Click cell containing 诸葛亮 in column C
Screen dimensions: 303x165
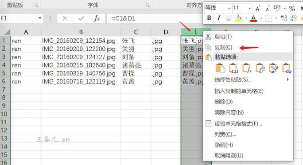coord(136,65)
